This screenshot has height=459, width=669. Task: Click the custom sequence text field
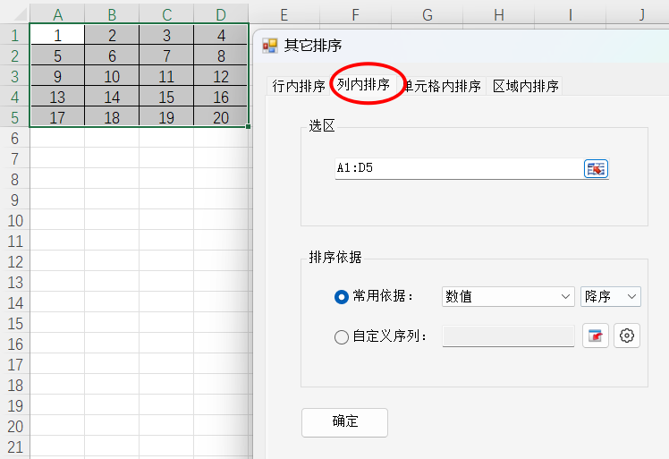pos(508,336)
